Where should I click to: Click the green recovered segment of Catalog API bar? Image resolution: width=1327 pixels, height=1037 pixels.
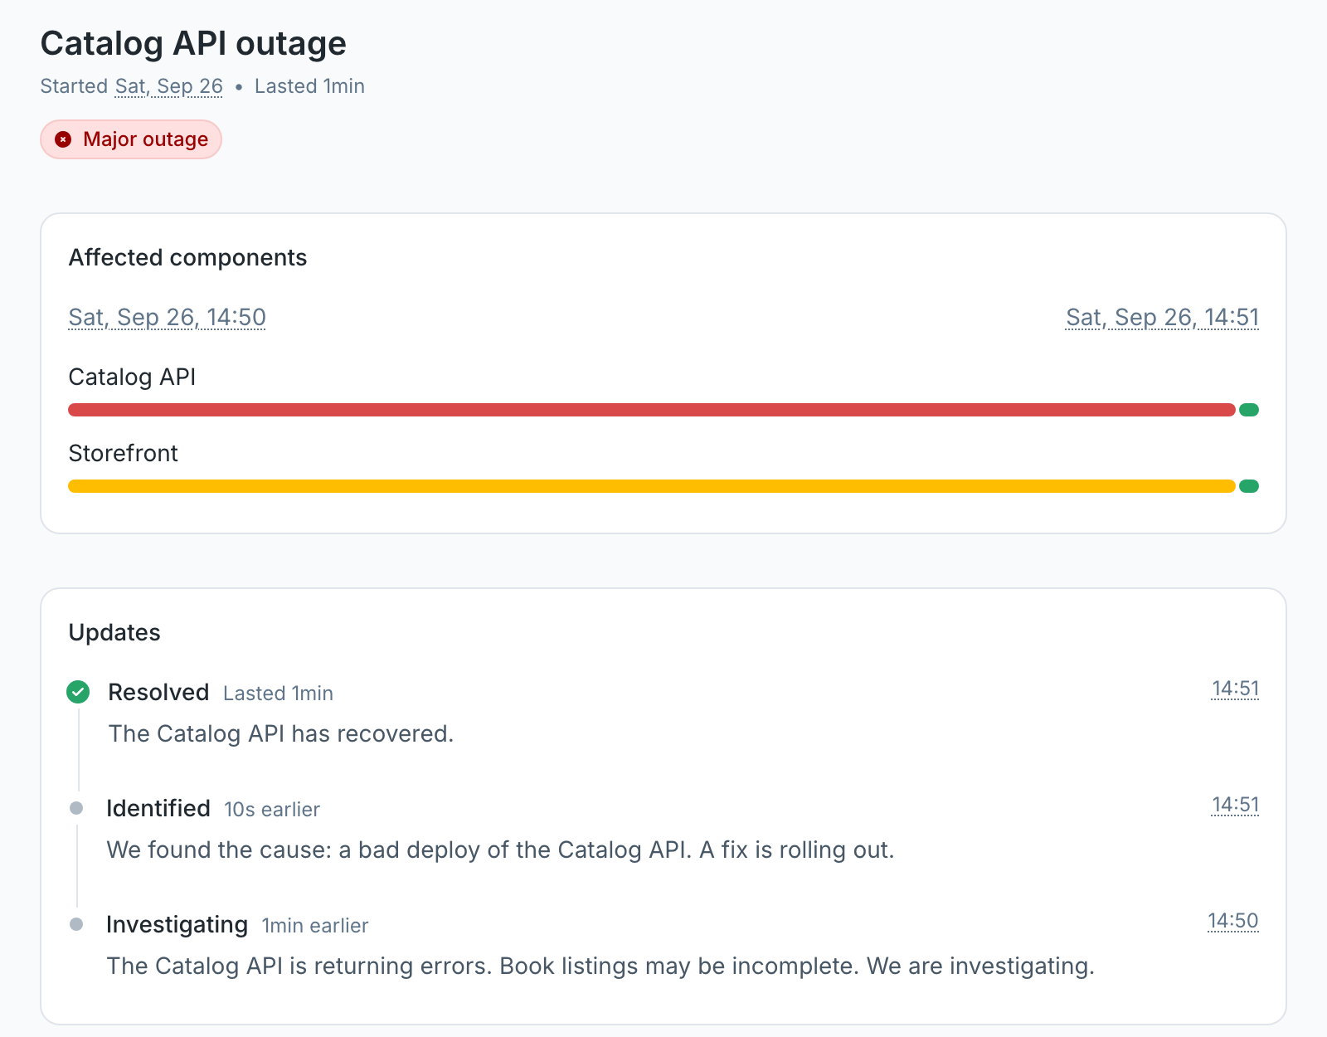point(1249,410)
